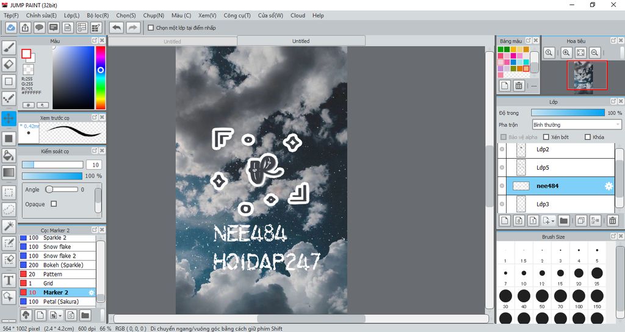
Task: Open the Chỉnh sửa(E) menu
Action: (42, 15)
